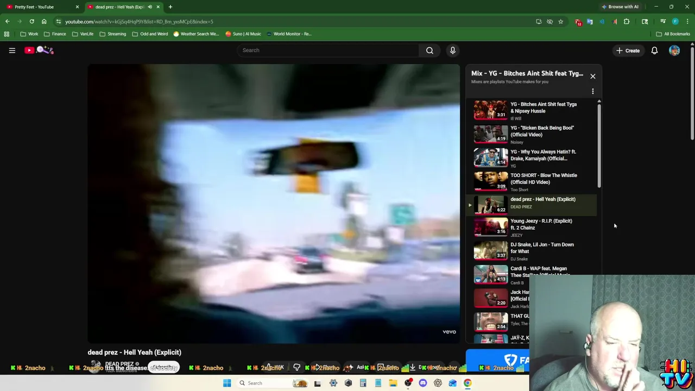Go back using the browser back arrow

click(x=7, y=22)
